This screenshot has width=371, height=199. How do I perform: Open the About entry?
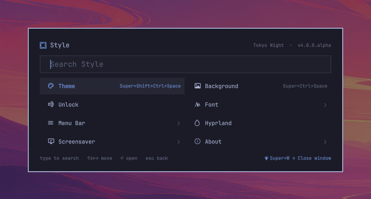[x=259, y=142]
